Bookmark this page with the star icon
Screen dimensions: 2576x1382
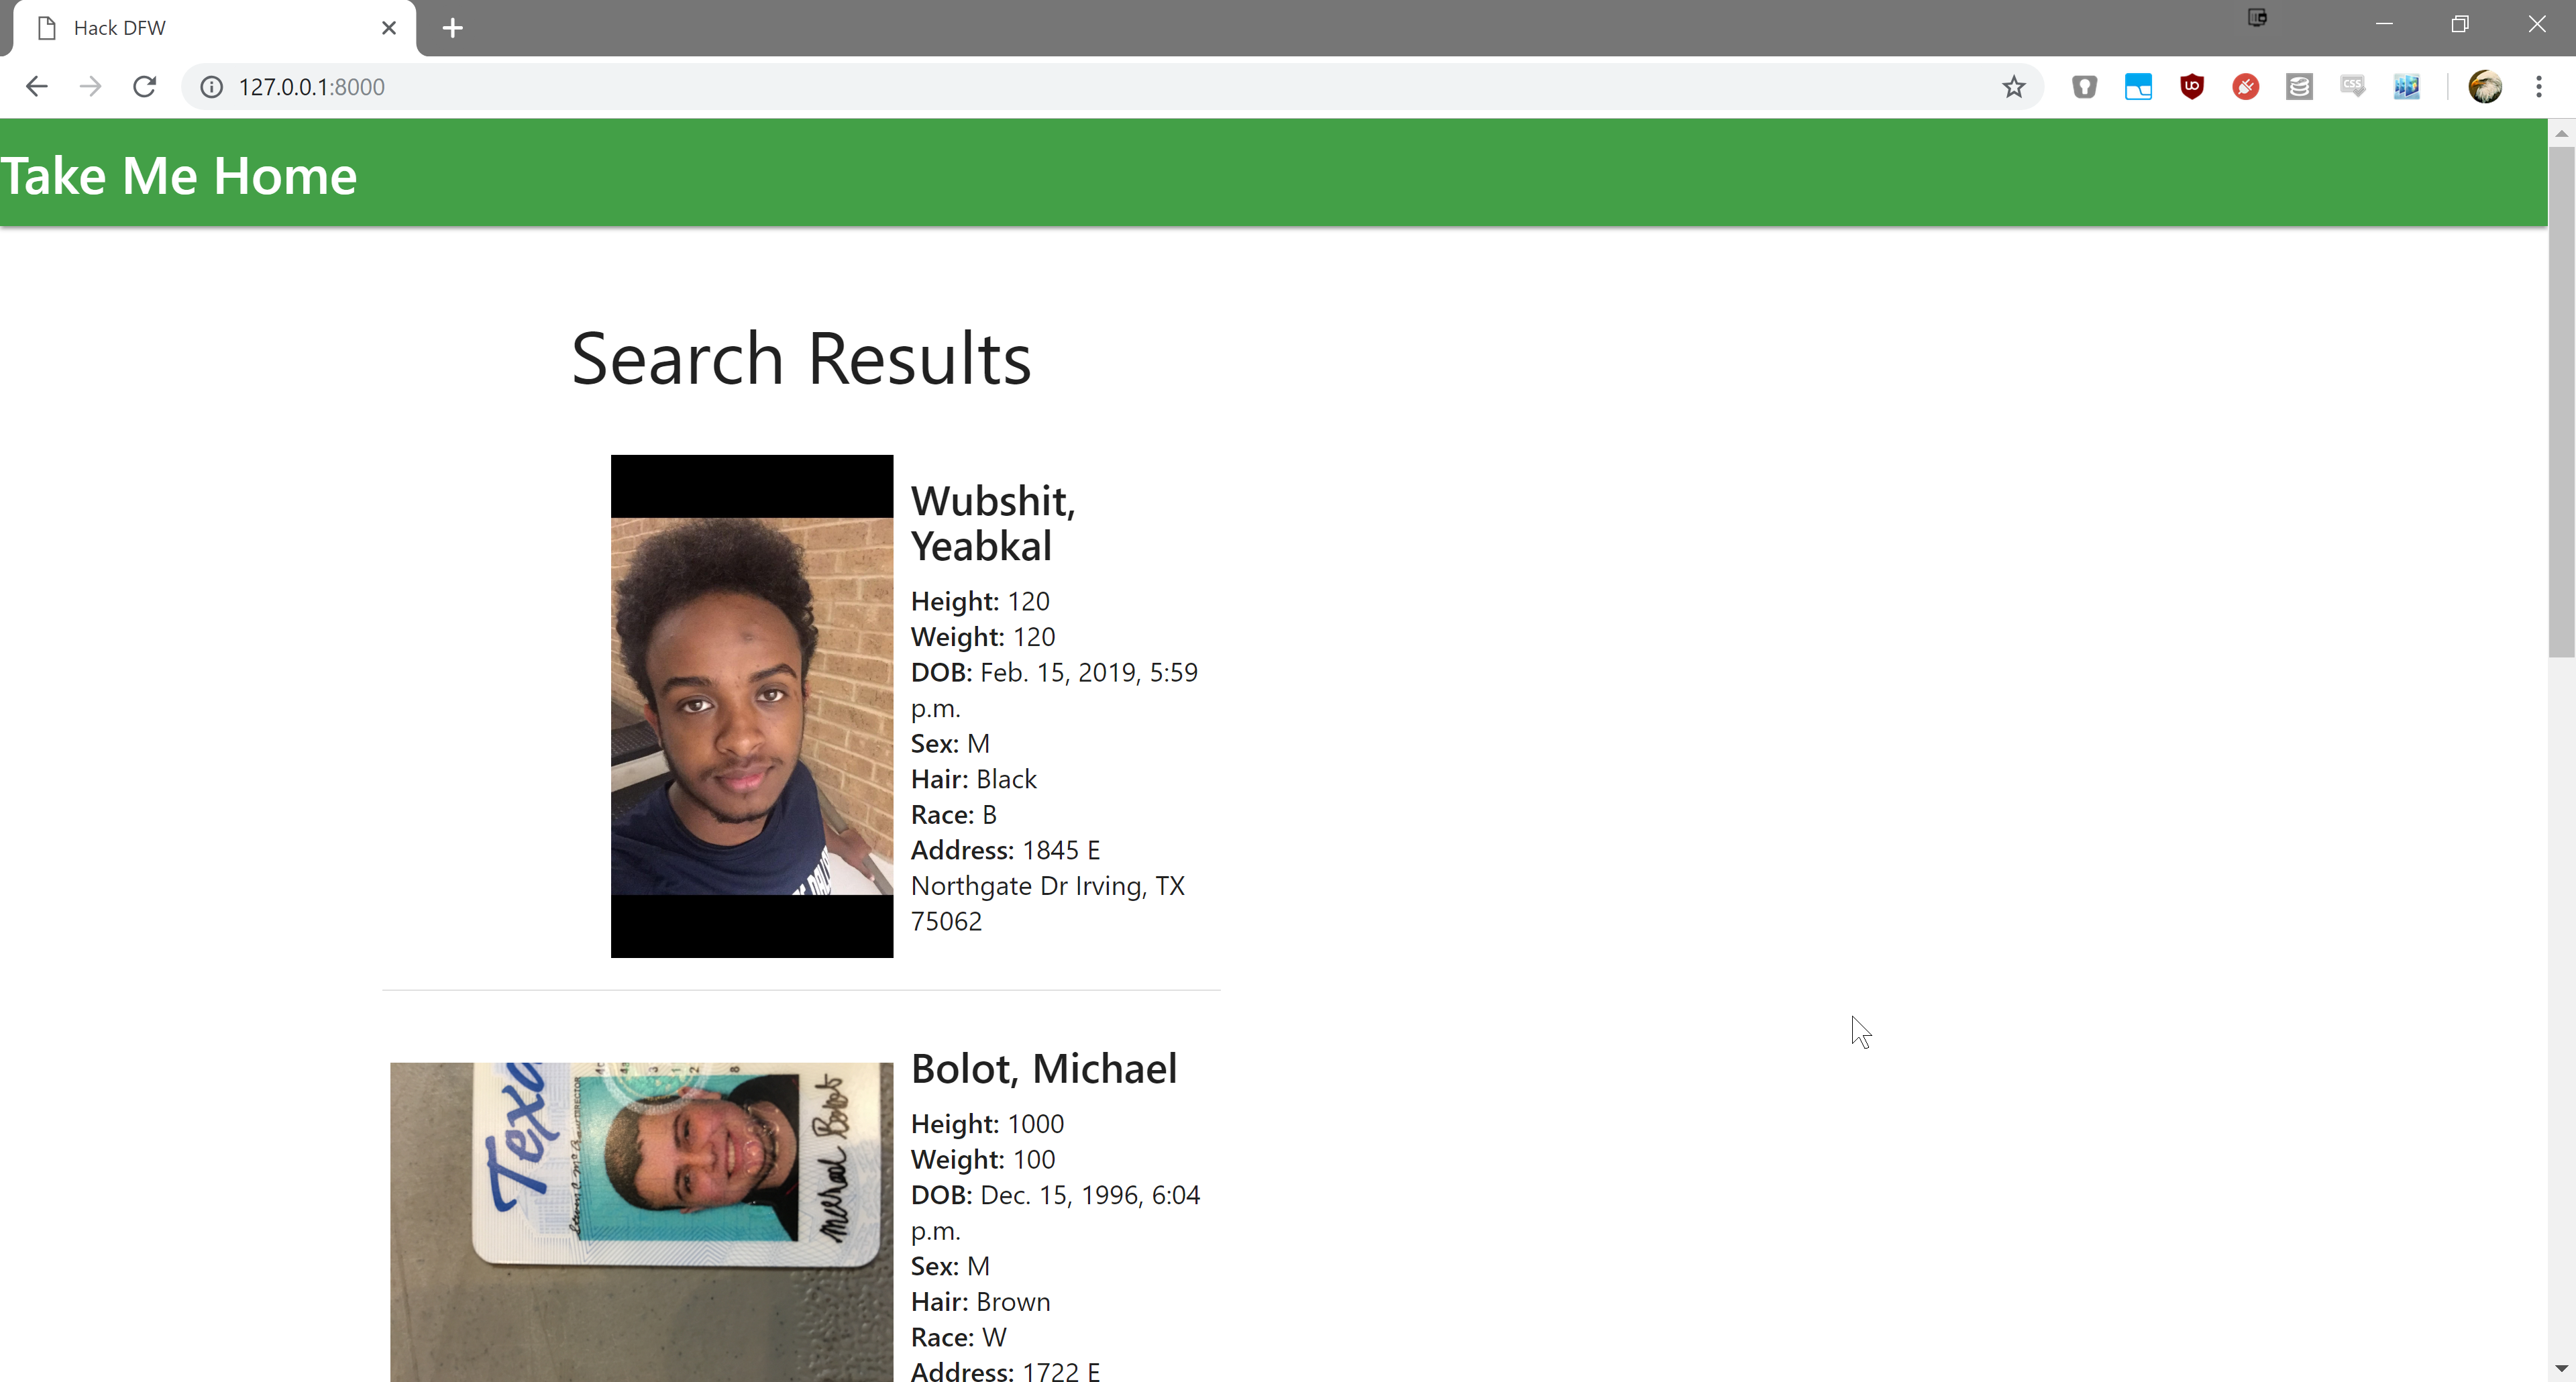[x=2013, y=87]
